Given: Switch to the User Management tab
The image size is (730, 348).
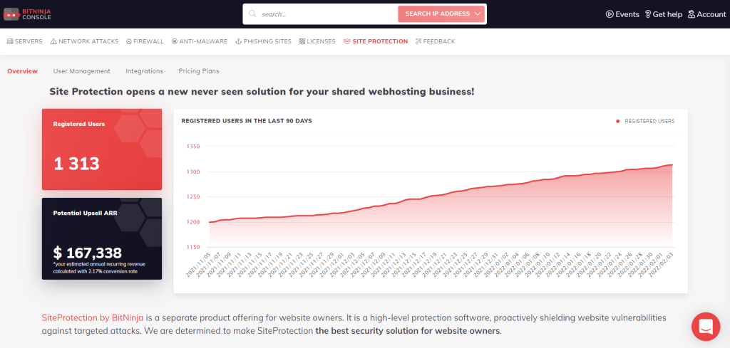Looking at the screenshot, I should (x=82, y=71).
